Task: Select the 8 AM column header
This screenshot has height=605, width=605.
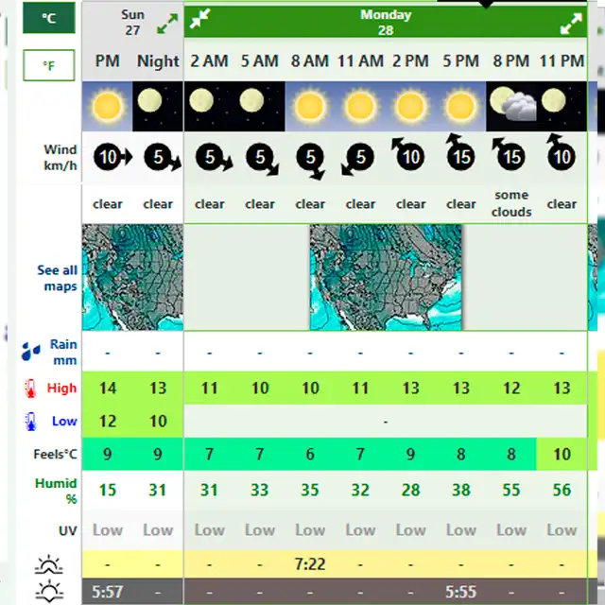Action: tap(310, 60)
